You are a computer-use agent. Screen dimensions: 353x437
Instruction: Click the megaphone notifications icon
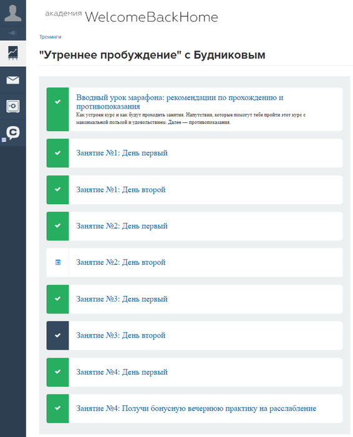[13, 33]
